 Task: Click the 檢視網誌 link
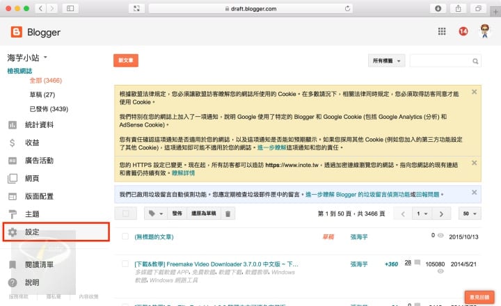20,71
